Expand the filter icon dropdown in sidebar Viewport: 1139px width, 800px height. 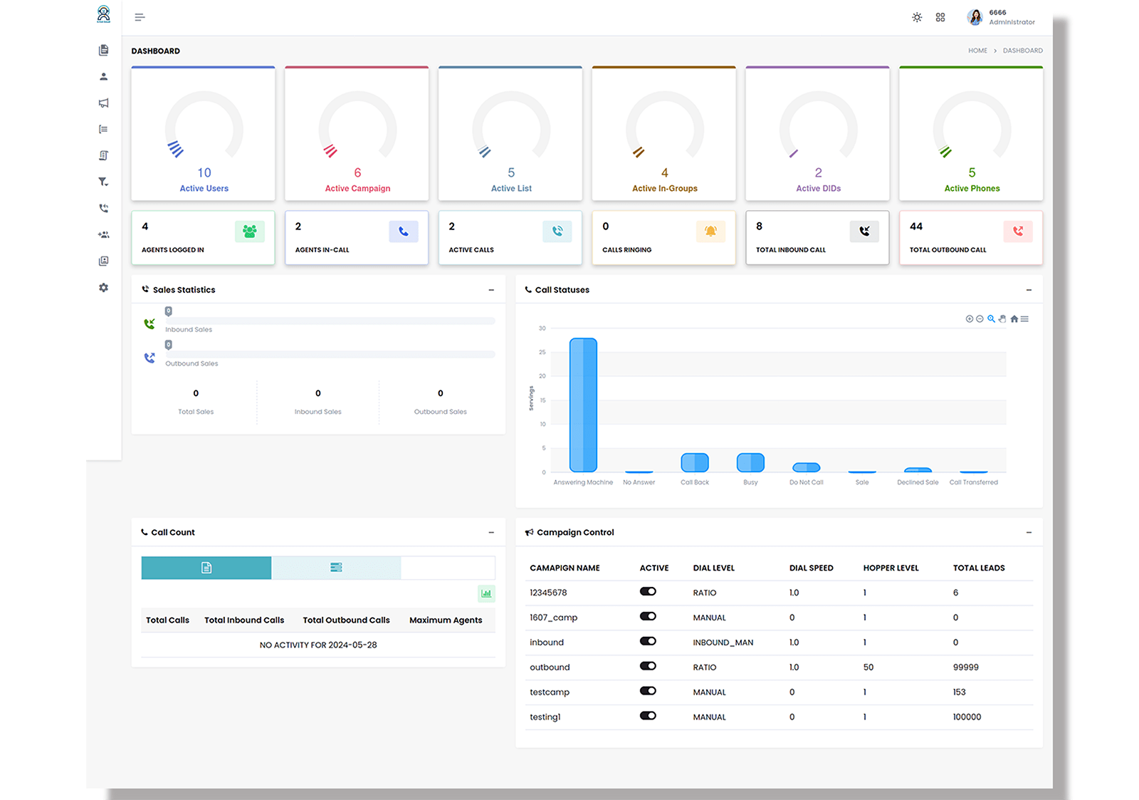[x=104, y=182]
